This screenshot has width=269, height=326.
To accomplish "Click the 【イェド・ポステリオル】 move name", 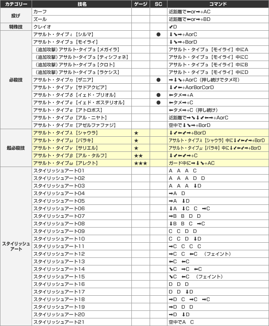I will tap(79, 102).
